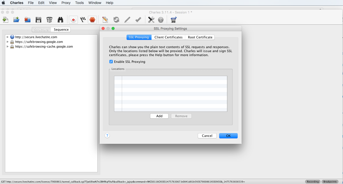The width and height of the screenshot is (343, 184).
Task: Click the lock icon of safebrowsing-cache.google.com
Action: pos(12,46)
